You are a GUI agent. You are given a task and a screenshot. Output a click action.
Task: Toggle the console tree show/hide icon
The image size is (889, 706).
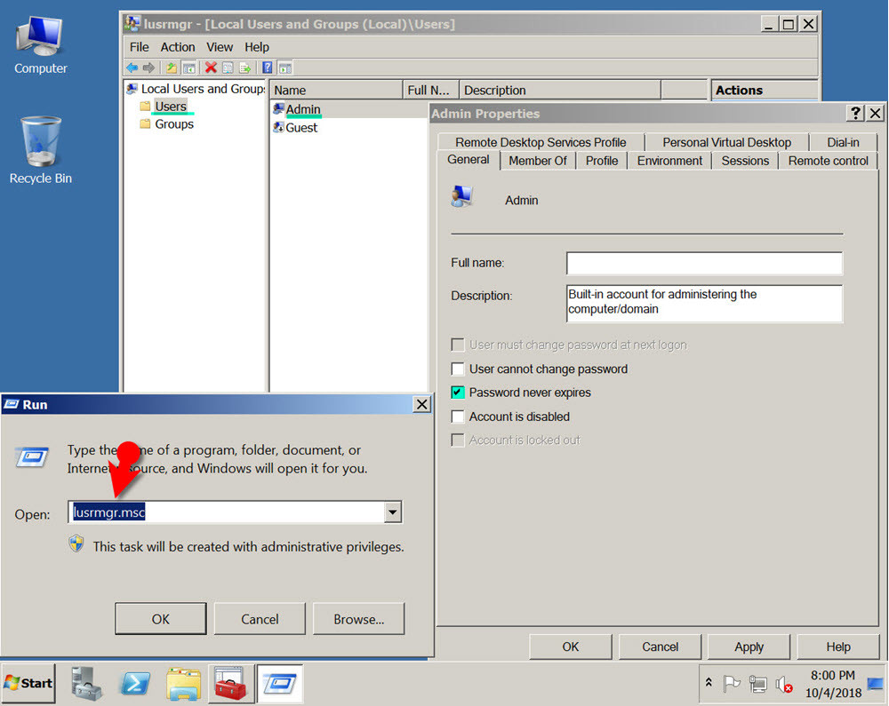pos(188,68)
